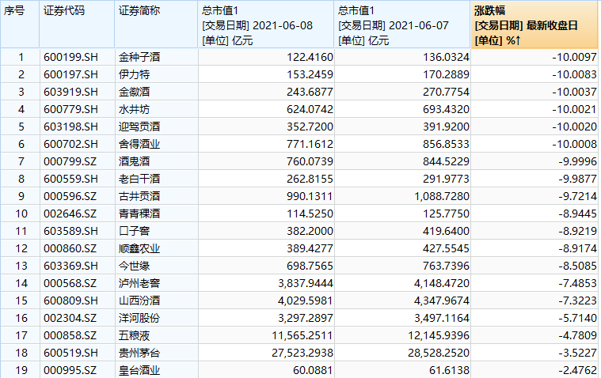Click stock code 600199.SH
Image resolution: width=601 pixels, height=378 pixels.
[x=71, y=58]
